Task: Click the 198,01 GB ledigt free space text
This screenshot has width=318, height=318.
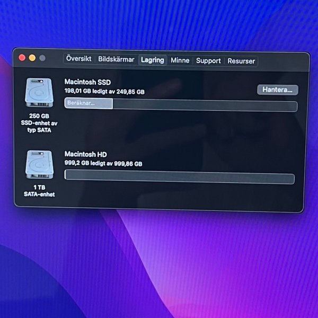Action: tap(104, 92)
